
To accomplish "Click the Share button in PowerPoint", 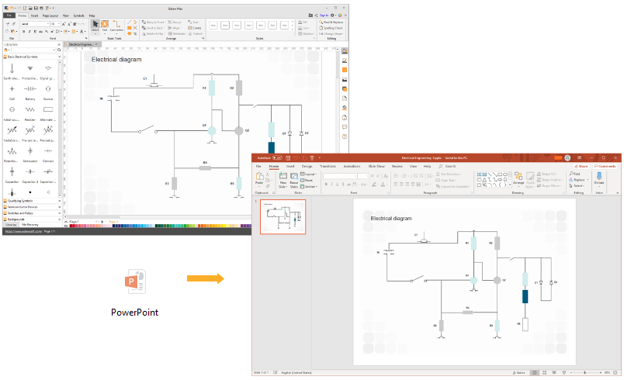I will [581, 166].
